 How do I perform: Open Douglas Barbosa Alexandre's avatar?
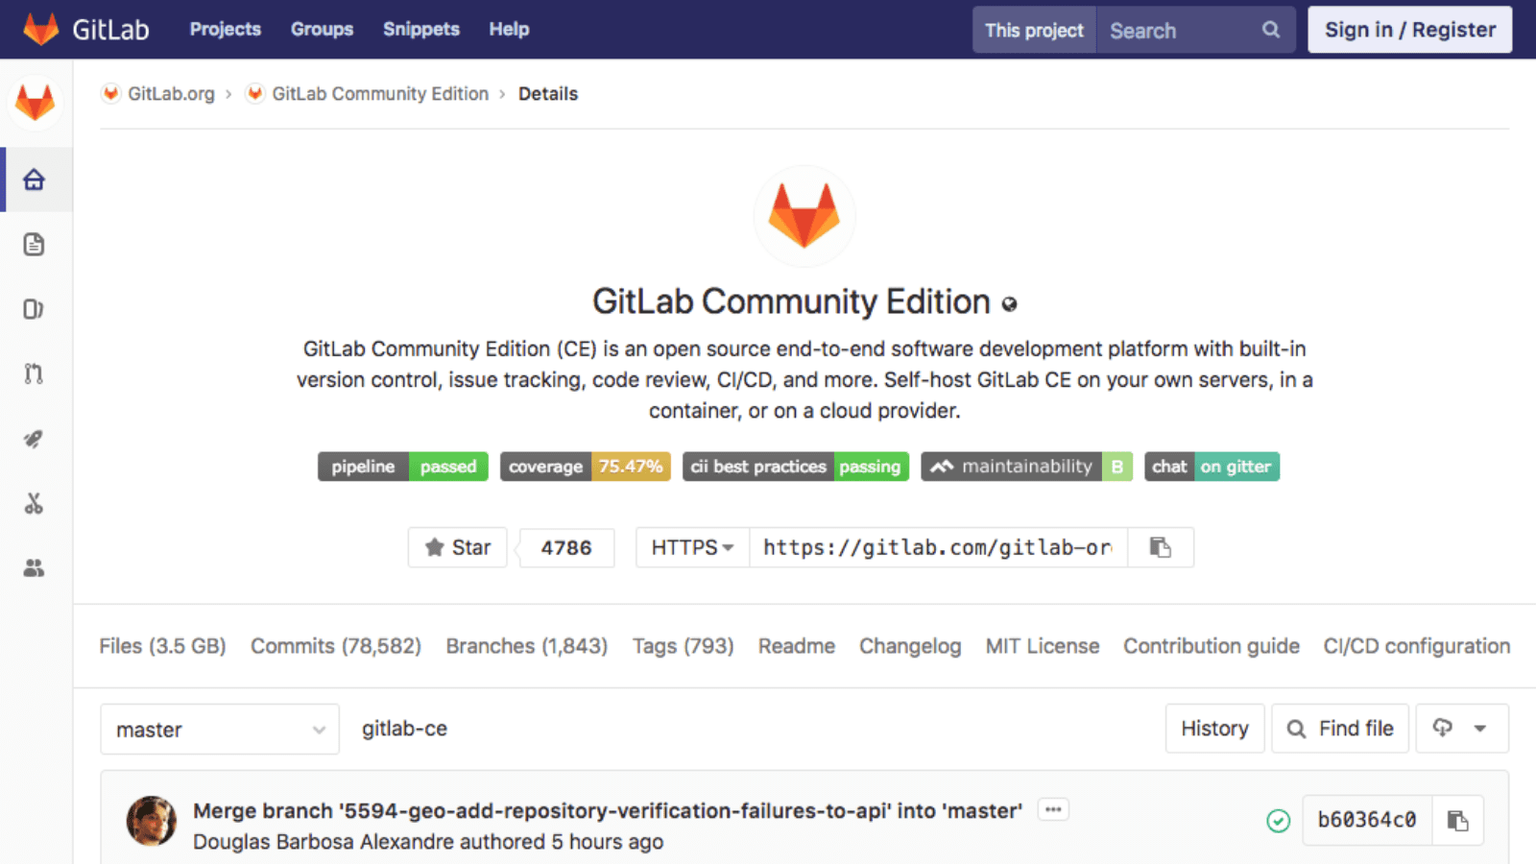pyautogui.click(x=152, y=821)
